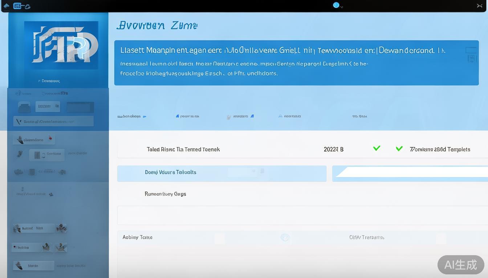Open the Taled Risnc Tla Tenred row
This screenshot has height=278, width=488.
click(x=183, y=149)
